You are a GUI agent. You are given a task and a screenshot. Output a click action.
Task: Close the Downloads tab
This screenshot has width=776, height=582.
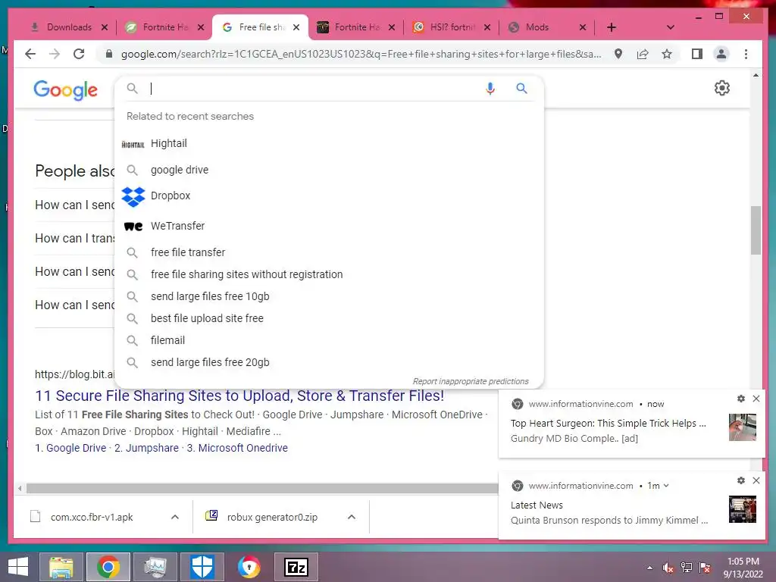click(x=105, y=27)
